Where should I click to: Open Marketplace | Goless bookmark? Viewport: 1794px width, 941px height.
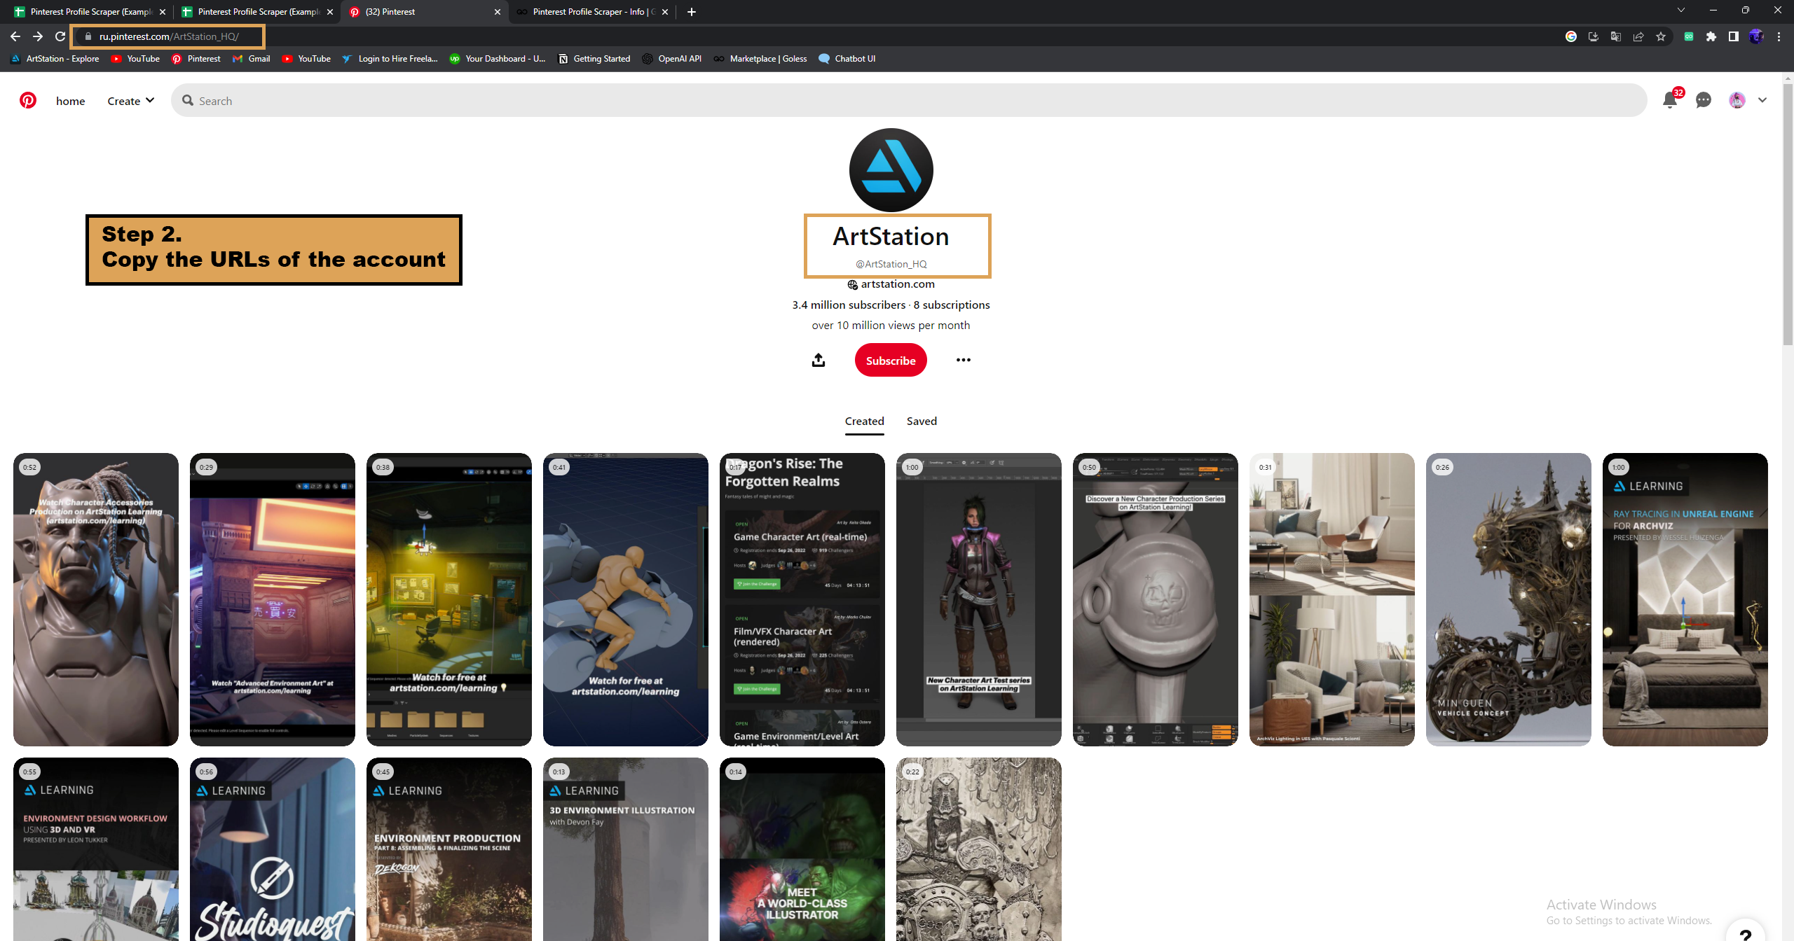(760, 59)
